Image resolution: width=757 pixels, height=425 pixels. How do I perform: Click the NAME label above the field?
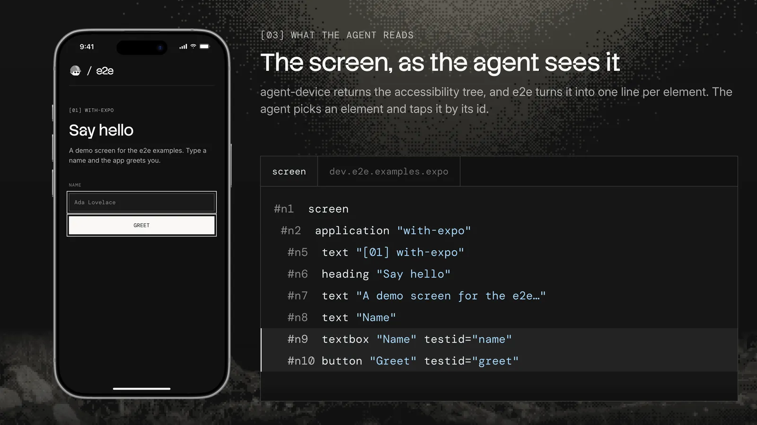click(75, 185)
